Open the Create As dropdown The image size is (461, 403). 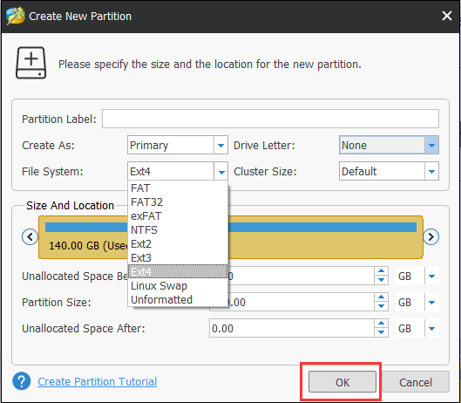pyautogui.click(x=220, y=145)
